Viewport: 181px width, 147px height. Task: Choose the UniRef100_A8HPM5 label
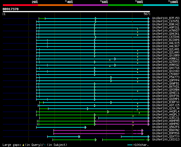point(166,121)
